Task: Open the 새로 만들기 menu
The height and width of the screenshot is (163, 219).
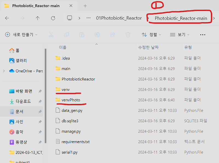Action: [x=21, y=35]
